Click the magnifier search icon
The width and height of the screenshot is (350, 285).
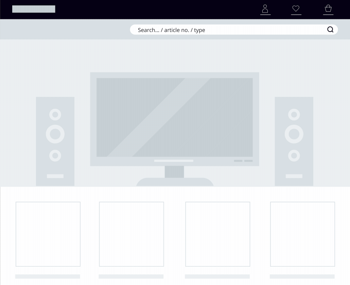330,30
